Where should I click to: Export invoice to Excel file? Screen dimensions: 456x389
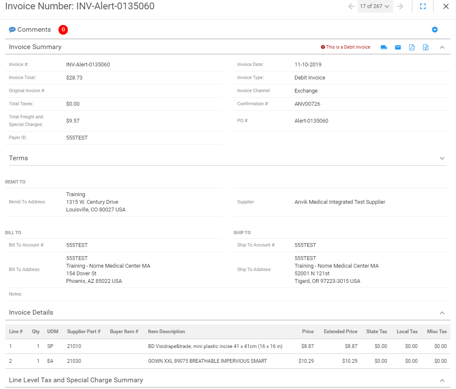point(425,47)
